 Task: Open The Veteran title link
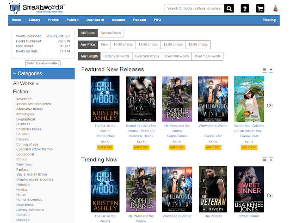[x=213, y=216]
